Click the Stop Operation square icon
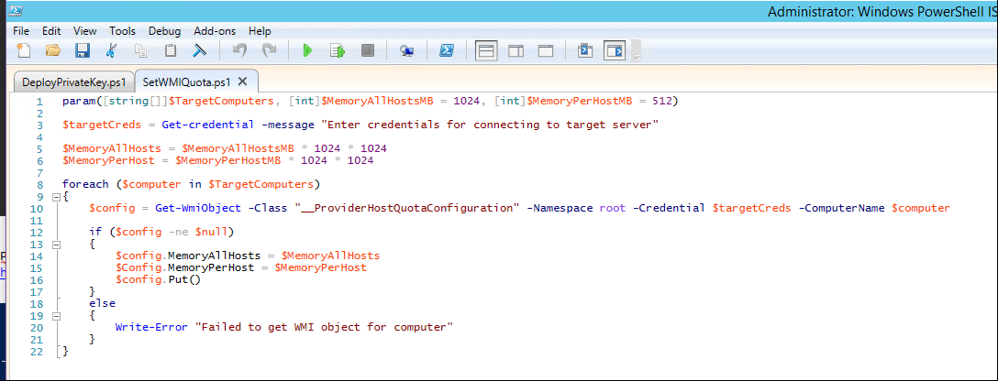This screenshot has height=381, width=998. [367, 51]
